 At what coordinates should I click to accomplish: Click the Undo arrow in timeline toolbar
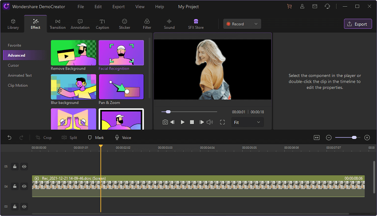(x=9, y=138)
